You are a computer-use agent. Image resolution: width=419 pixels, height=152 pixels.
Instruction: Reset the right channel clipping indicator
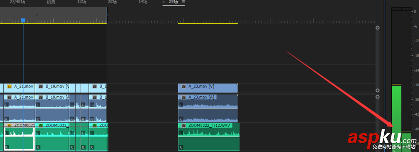coord(406,9)
